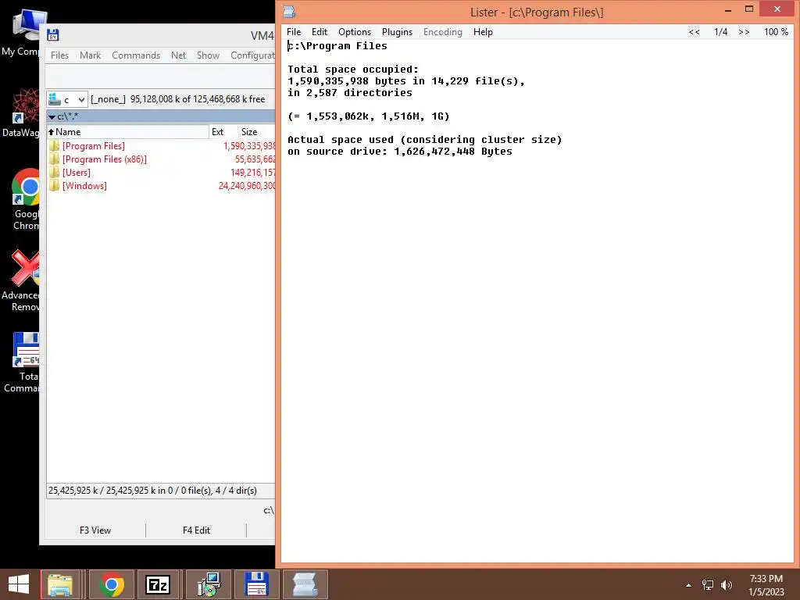Image resolution: width=800 pixels, height=600 pixels.
Task: Click the folder icon beside [Users]
Action: click(x=54, y=173)
